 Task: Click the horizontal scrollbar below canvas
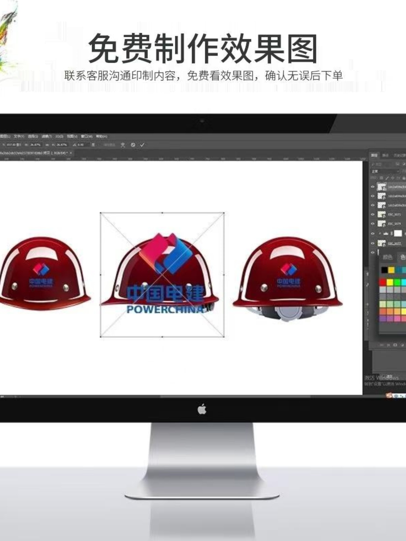pyautogui.click(x=235, y=396)
